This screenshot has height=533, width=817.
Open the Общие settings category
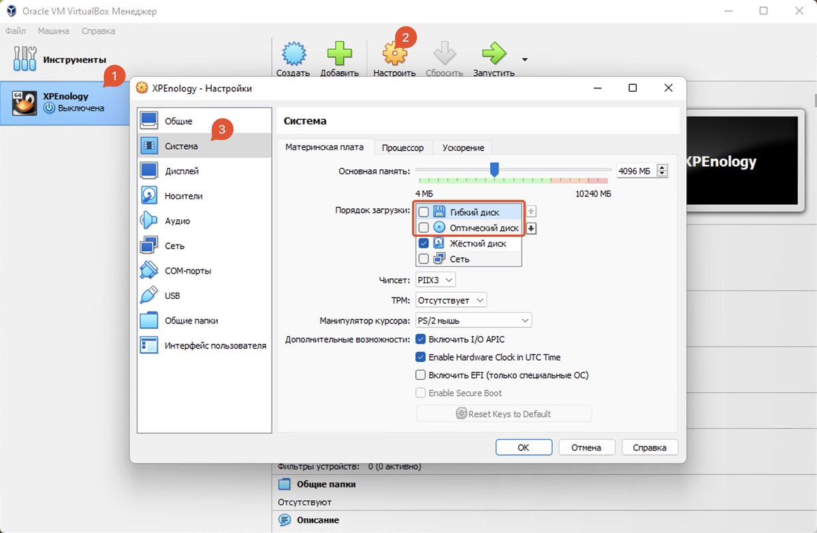click(204, 121)
